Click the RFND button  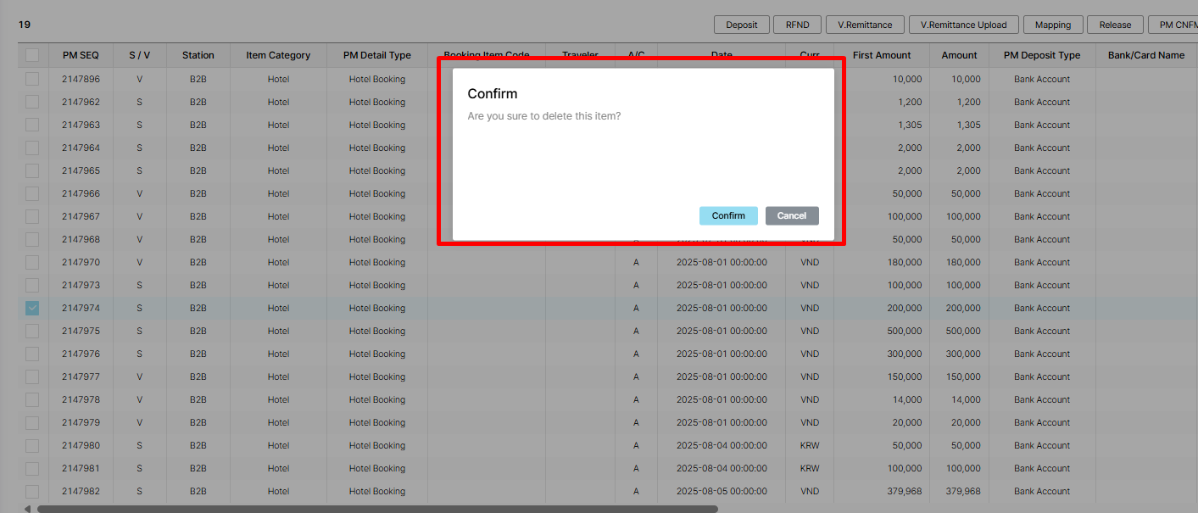pyautogui.click(x=797, y=25)
